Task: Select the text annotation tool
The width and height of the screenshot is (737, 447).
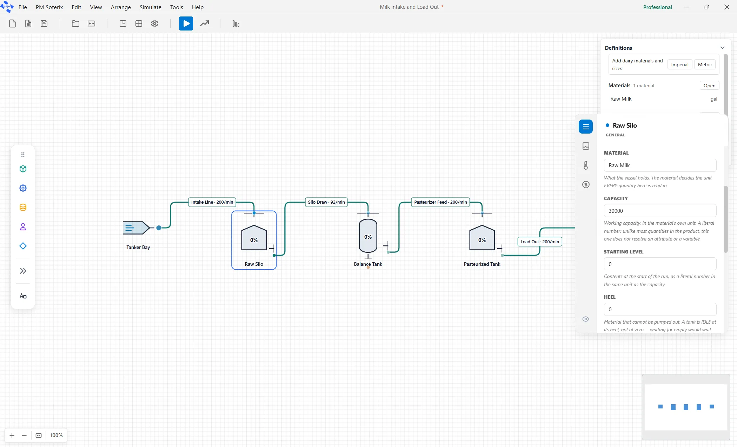Action: click(23, 296)
